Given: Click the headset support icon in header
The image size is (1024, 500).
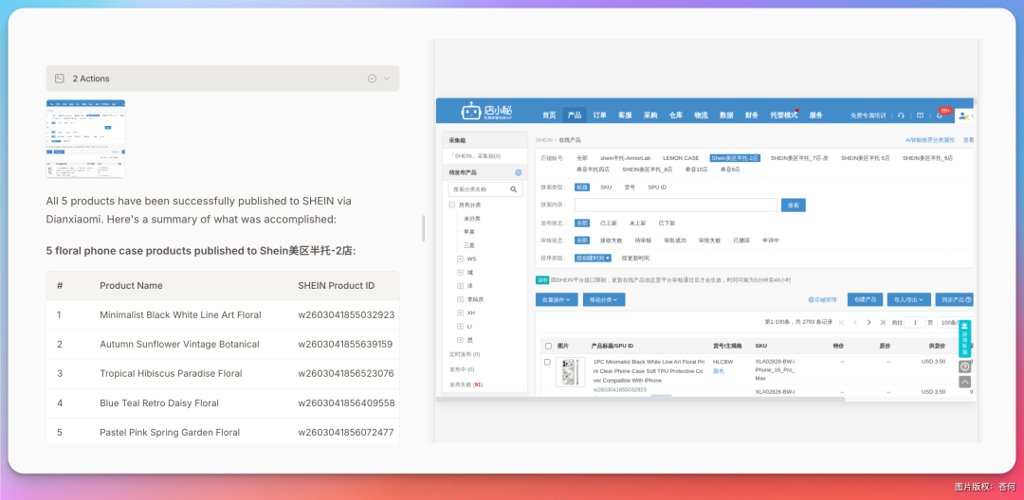Looking at the screenshot, I should pyautogui.click(x=902, y=116).
